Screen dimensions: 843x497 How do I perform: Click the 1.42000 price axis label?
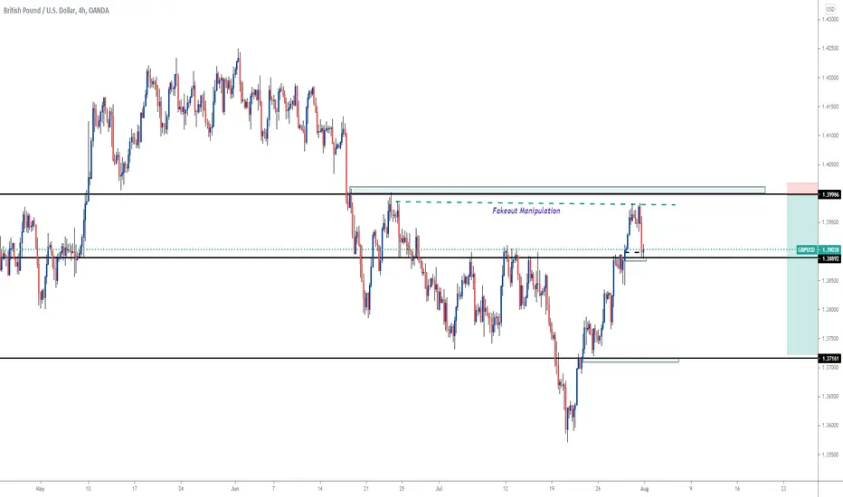click(x=830, y=78)
